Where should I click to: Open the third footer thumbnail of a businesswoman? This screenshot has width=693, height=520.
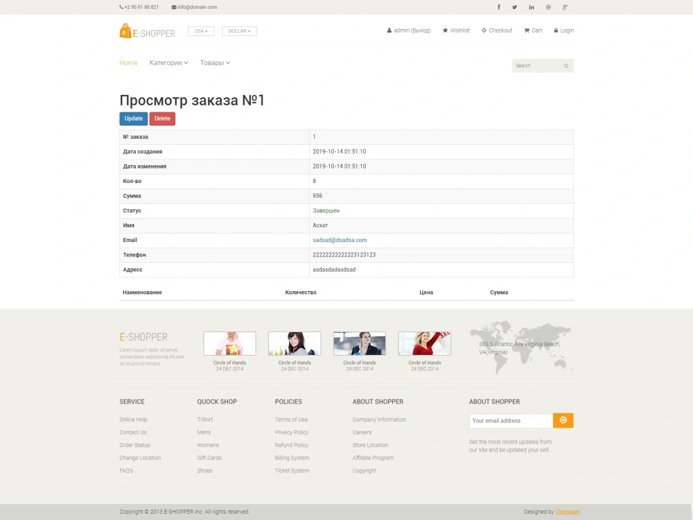(359, 344)
